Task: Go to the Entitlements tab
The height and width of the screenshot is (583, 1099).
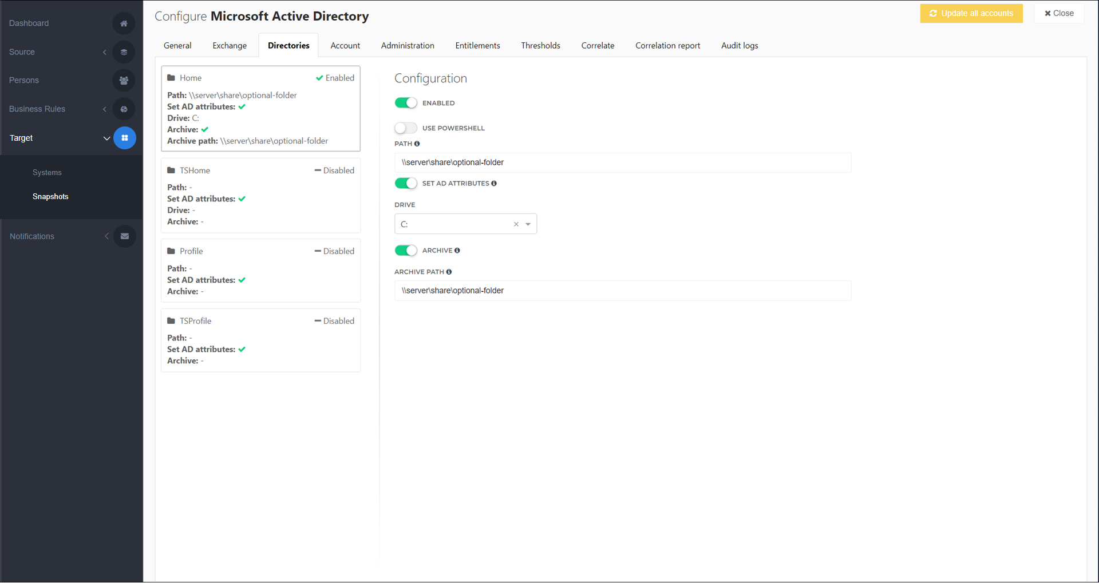Action: click(478, 46)
